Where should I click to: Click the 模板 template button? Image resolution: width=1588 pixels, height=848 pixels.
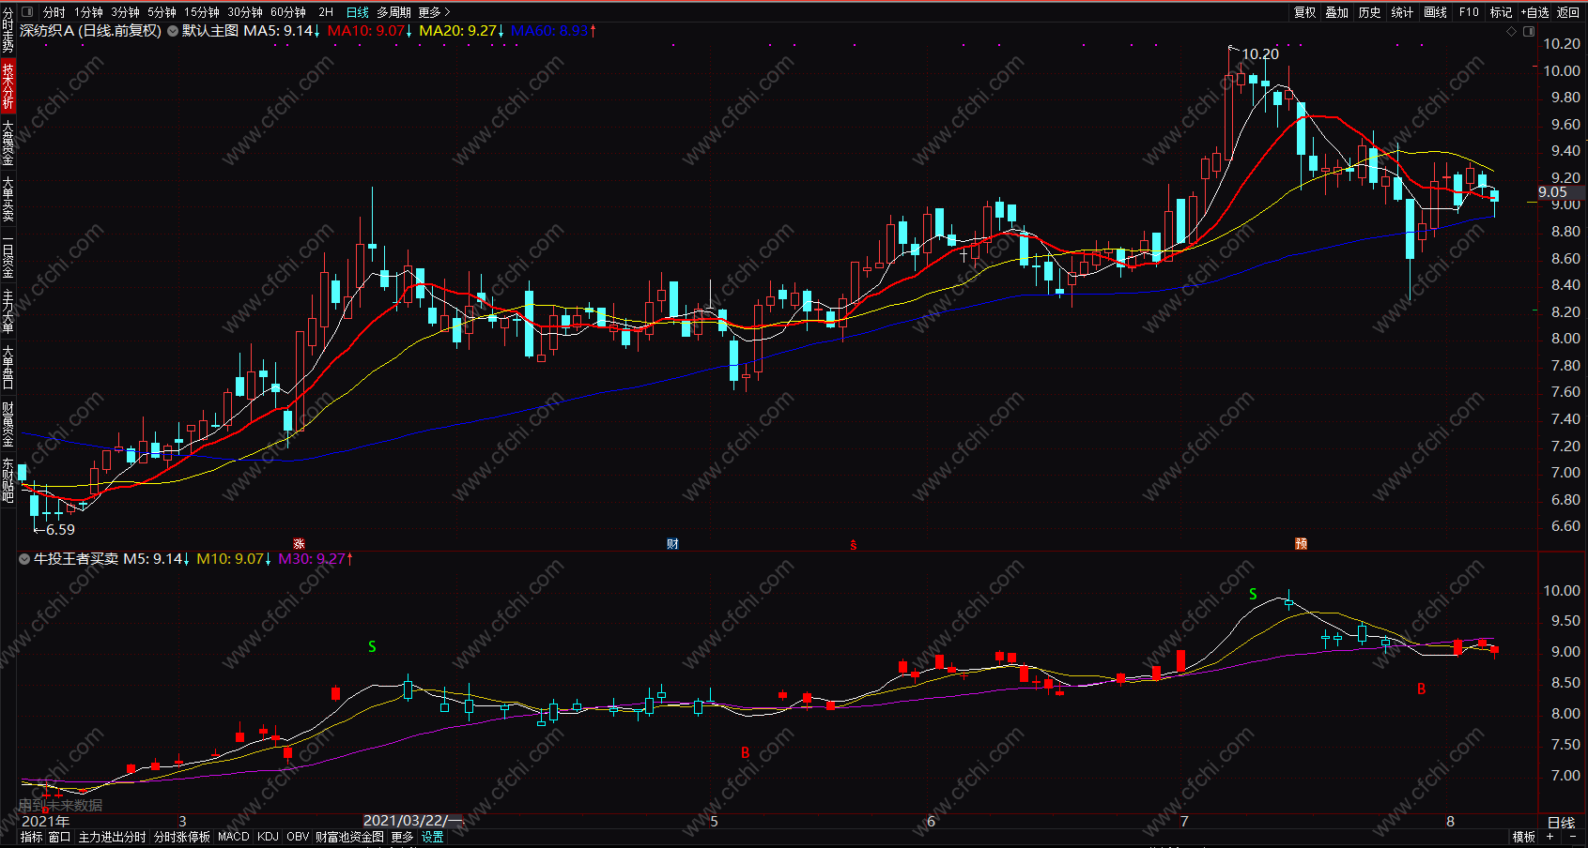(1523, 837)
